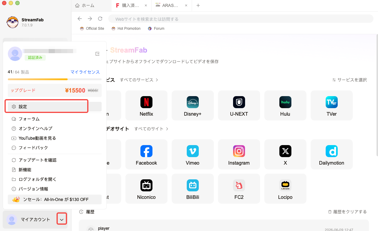Open the Locipo video site tile
This screenshot has height=231, width=378.
point(285,189)
